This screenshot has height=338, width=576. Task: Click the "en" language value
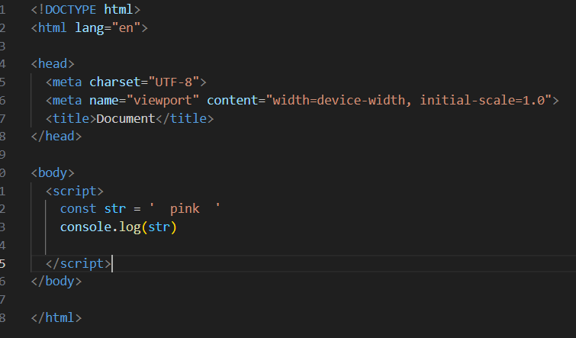click(126, 28)
